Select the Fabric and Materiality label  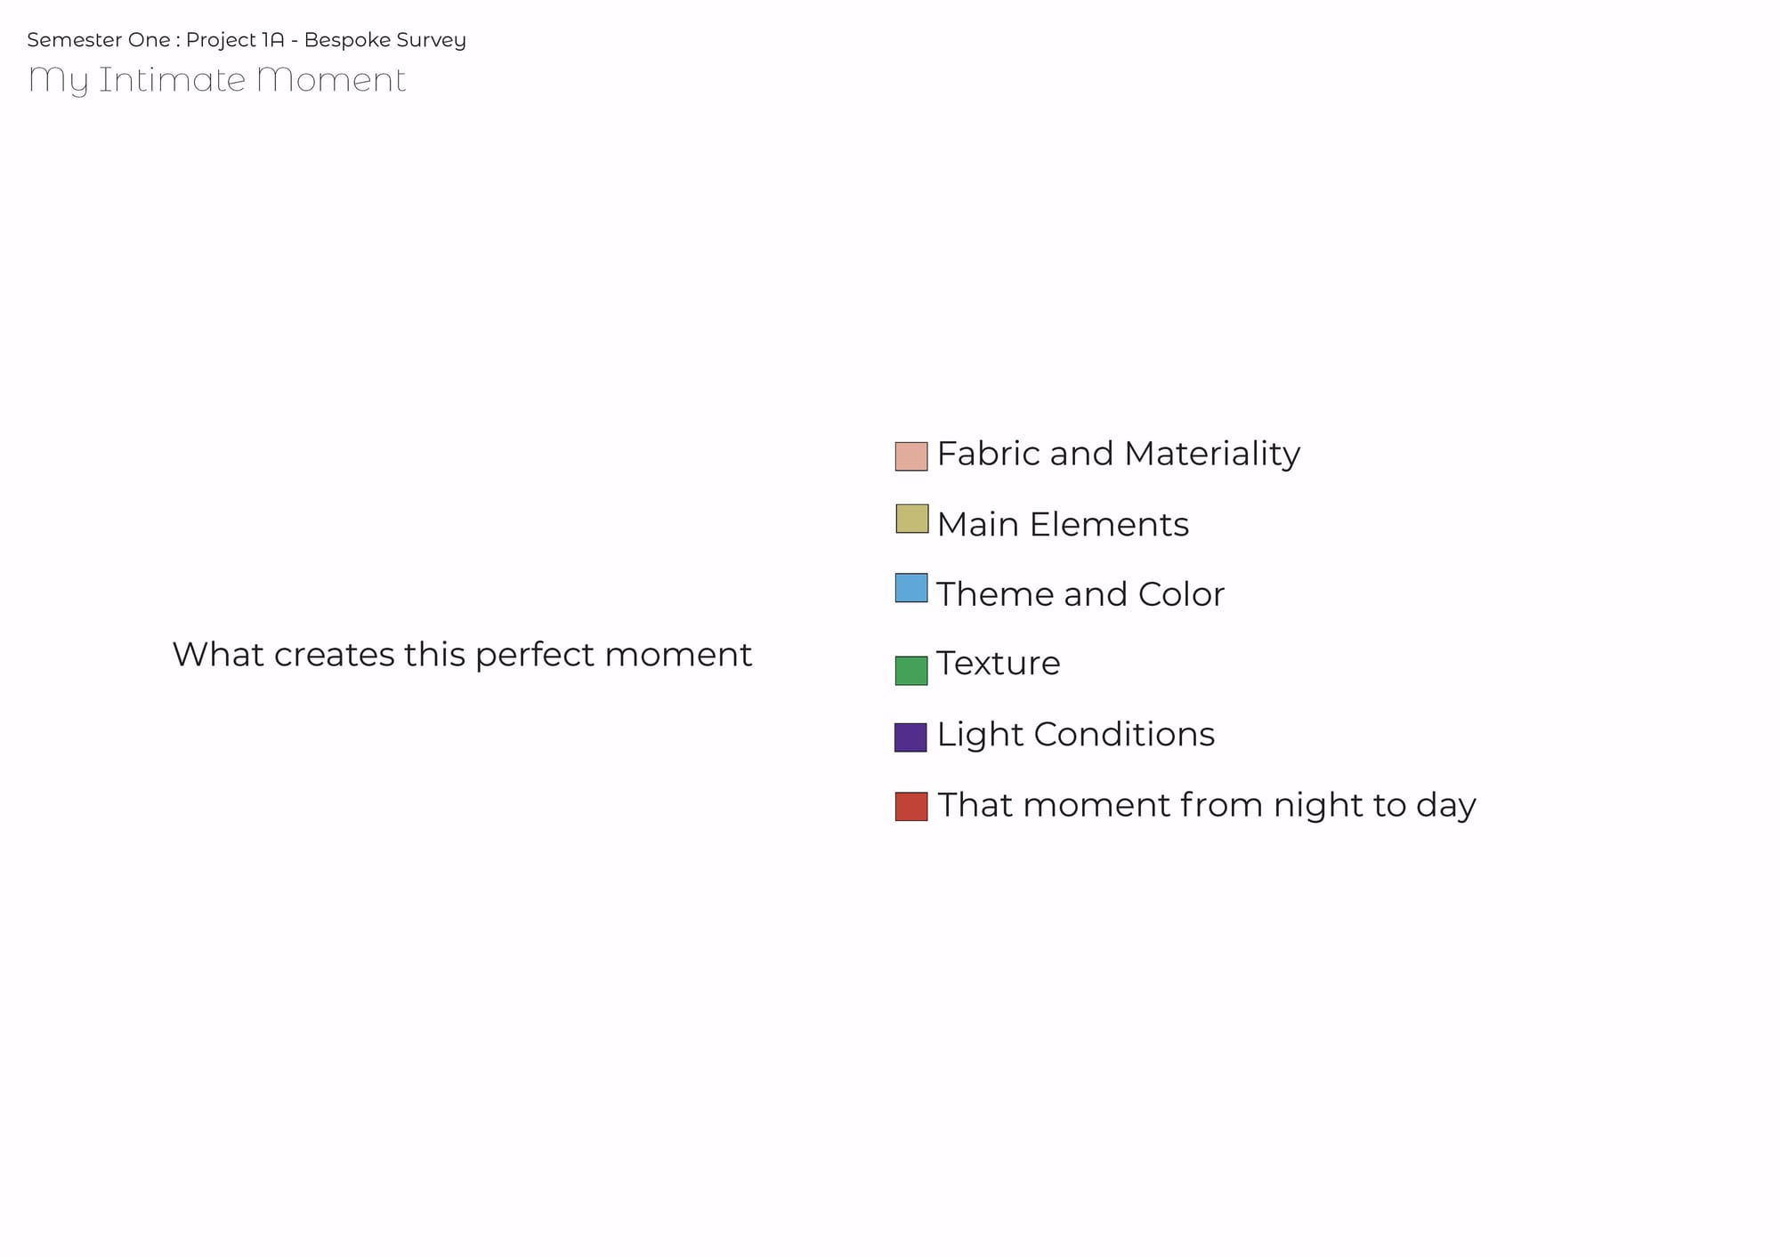pyautogui.click(x=1119, y=455)
